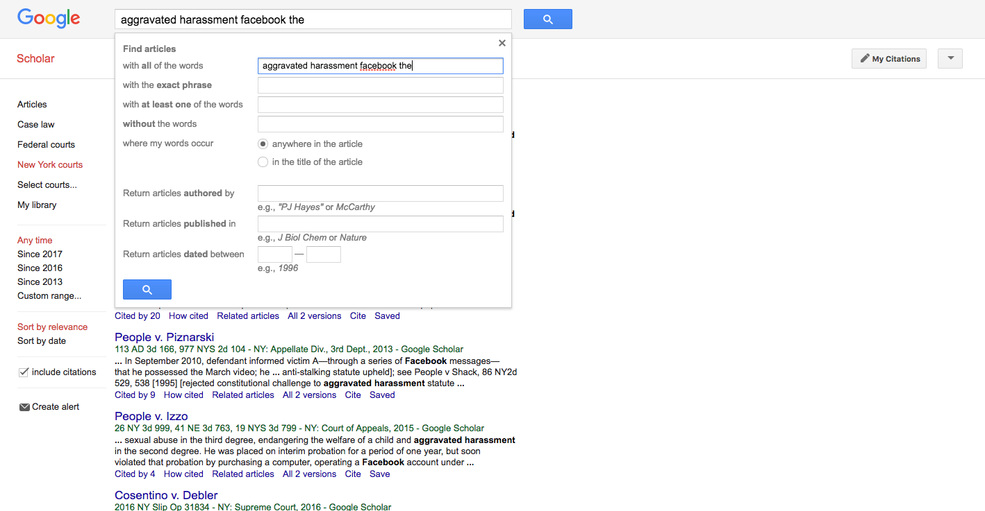The image size is (985, 511).
Task: Filter results with Since 2016
Action: click(40, 268)
